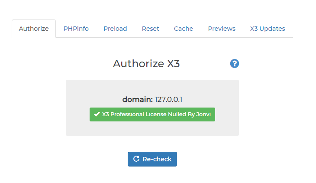316x183 pixels.
Task: Switch to the Previews tab
Action: (x=222, y=29)
